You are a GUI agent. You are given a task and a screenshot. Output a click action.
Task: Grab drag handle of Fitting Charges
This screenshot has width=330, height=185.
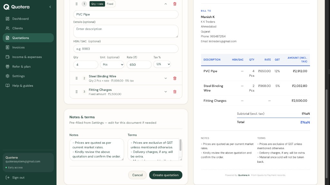77,92
